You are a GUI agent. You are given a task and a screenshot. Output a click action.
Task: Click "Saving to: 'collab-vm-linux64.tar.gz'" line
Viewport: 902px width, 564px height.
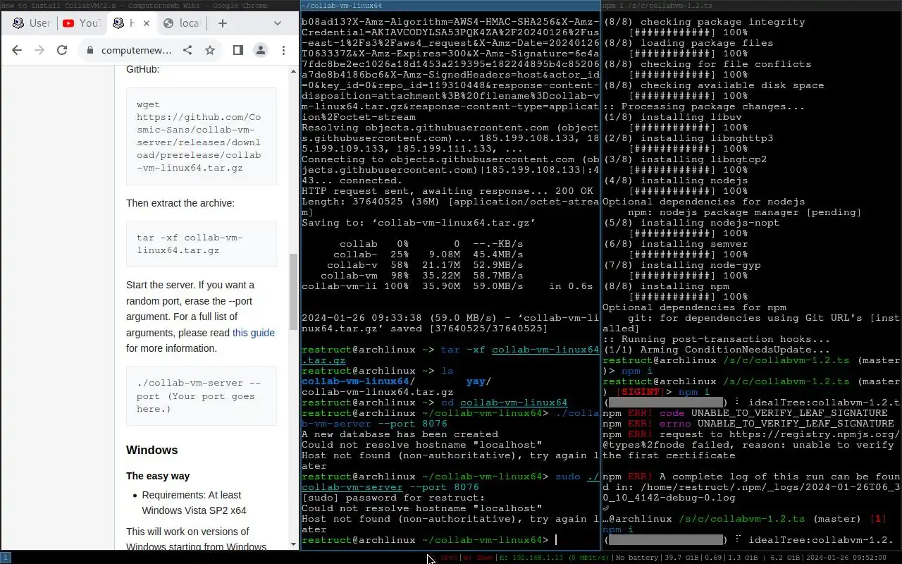pos(419,223)
